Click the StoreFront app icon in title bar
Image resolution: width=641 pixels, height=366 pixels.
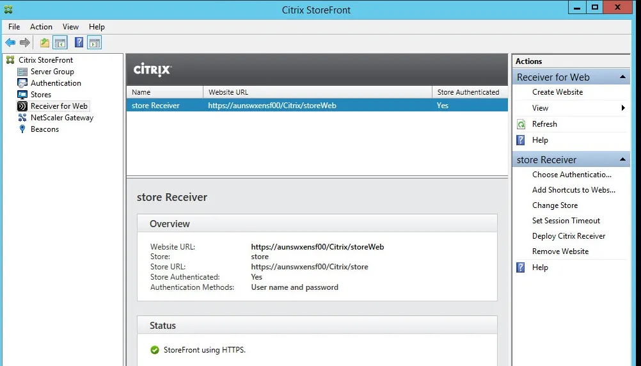(8, 9)
